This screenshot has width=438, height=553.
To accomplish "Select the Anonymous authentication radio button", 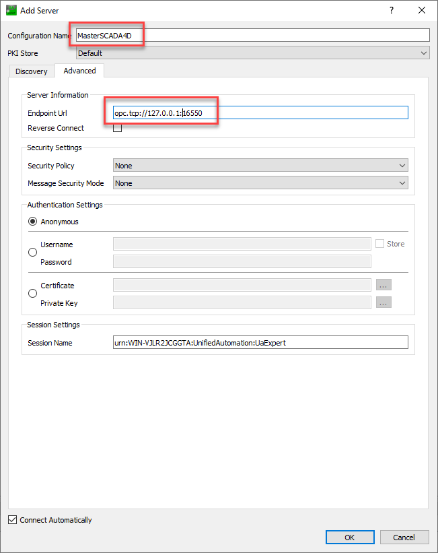I will click(x=32, y=222).
